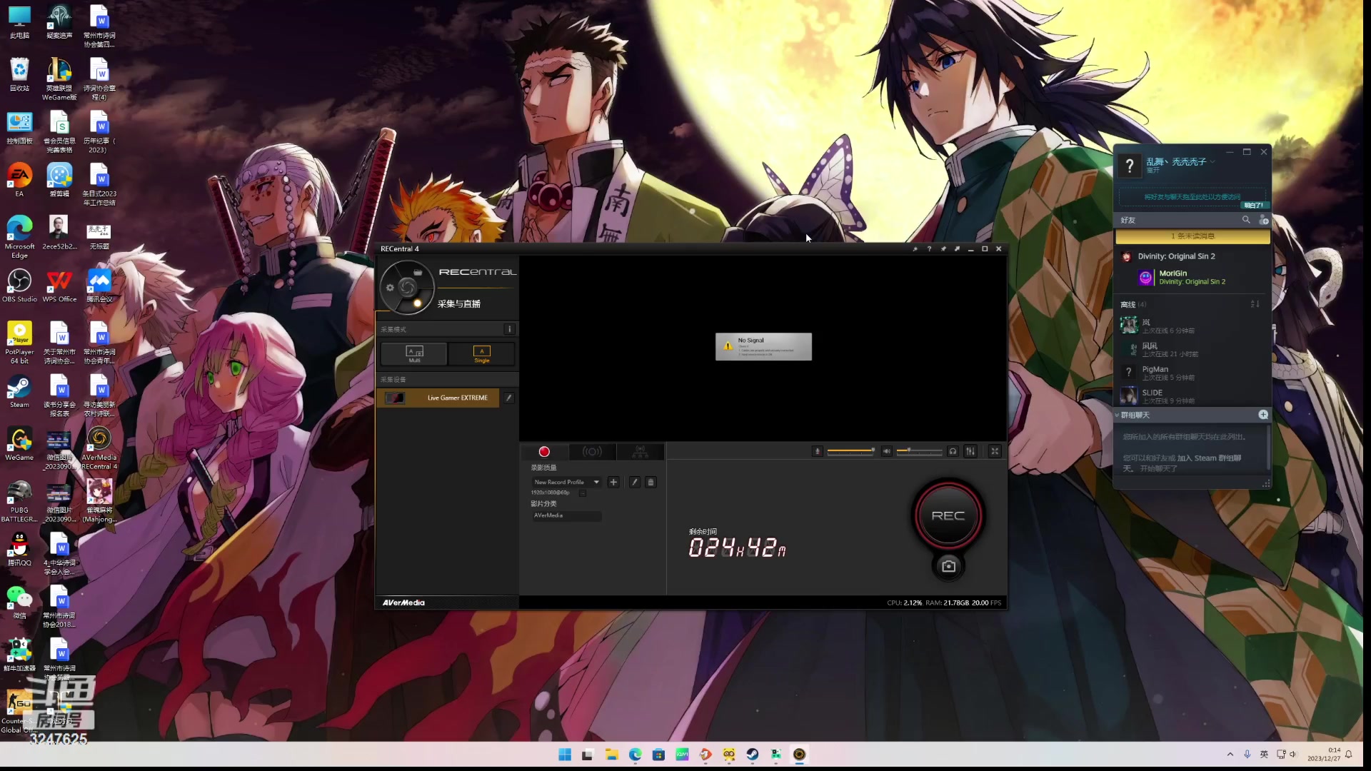Image resolution: width=1371 pixels, height=771 pixels.
Task: Open taskbar volume control
Action: 1292,755
